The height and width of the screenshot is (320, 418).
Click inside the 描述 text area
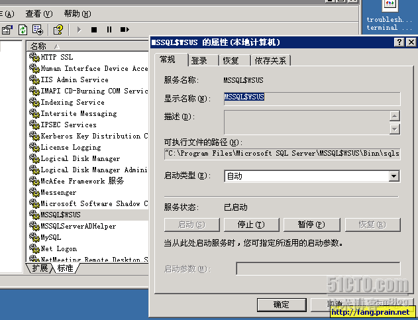coord(307,123)
